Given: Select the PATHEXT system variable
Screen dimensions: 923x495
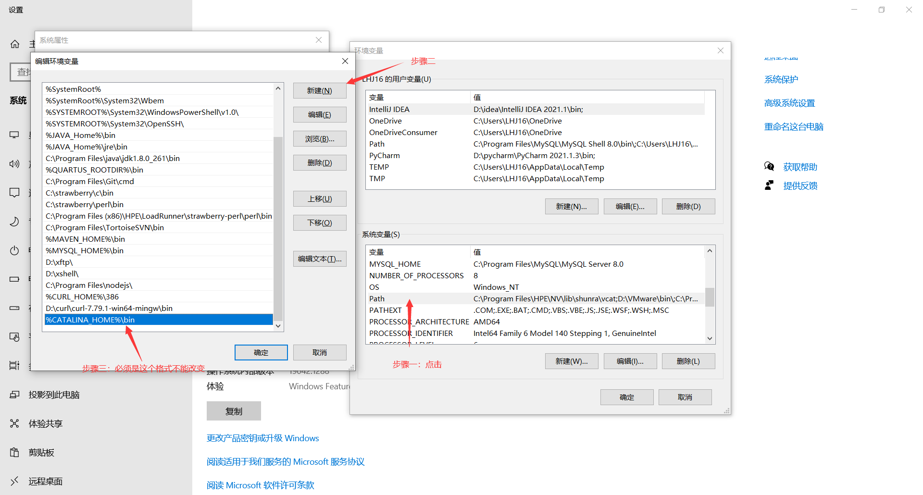Looking at the screenshot, I should coord(536,310).
